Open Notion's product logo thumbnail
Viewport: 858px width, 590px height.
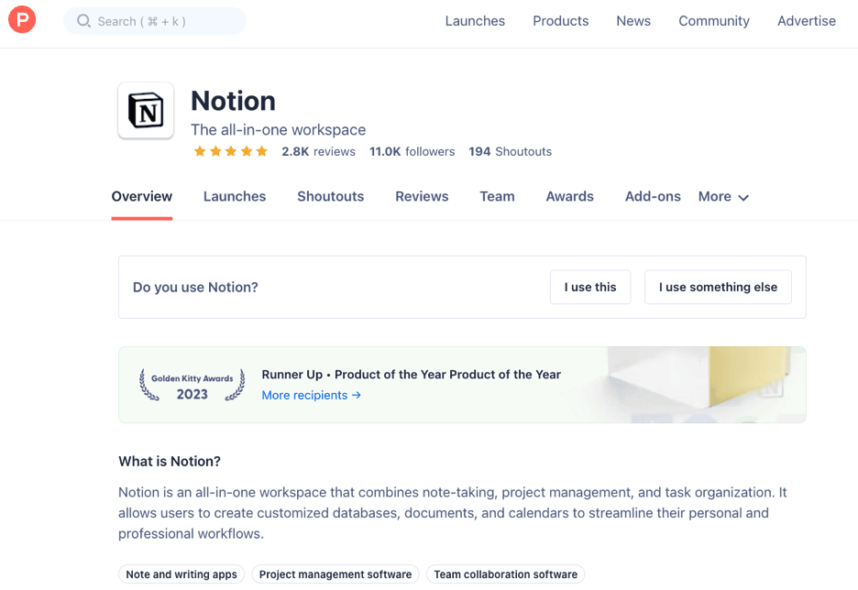145,110
